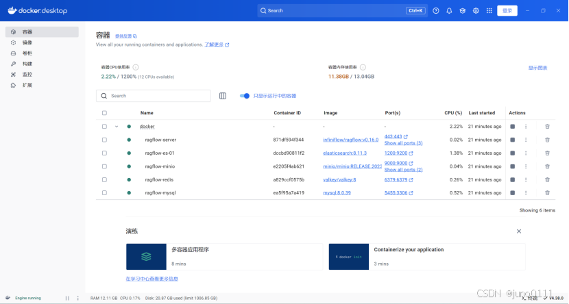
Task: Open view more in learning center link
Action: click(x=152, y=279)
